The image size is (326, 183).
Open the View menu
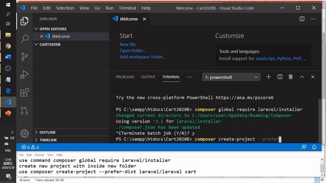tap(84, 8)
